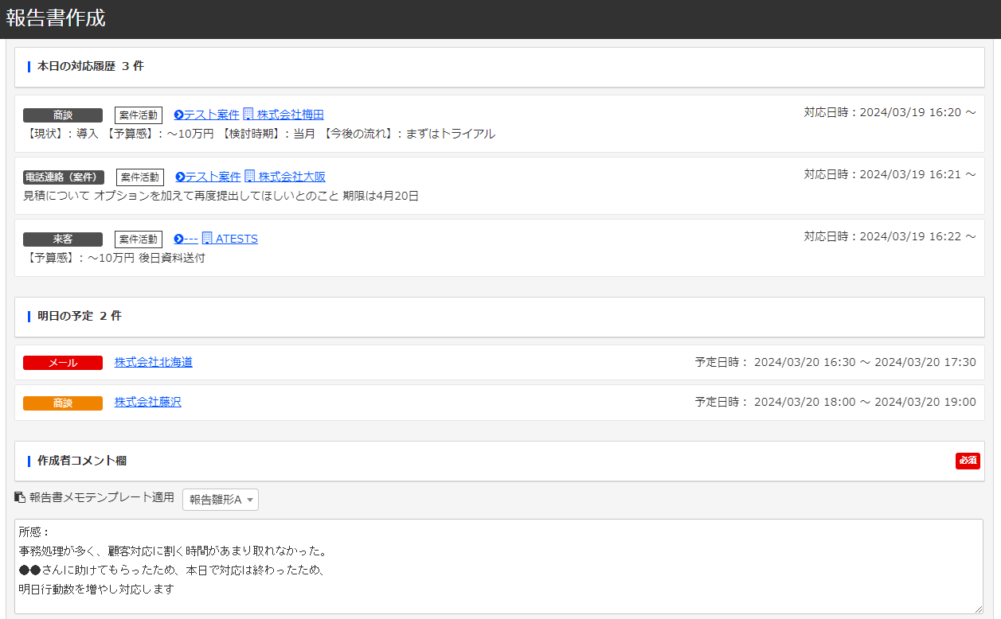The width and height of the screenshot is (1001, 619).
Task: Click the red 必須 badge
Action: coord(968,461)
